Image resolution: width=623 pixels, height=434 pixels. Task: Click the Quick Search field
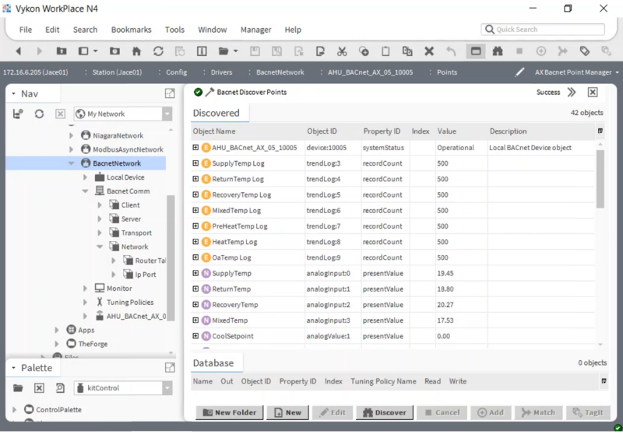tap(543, 30)
